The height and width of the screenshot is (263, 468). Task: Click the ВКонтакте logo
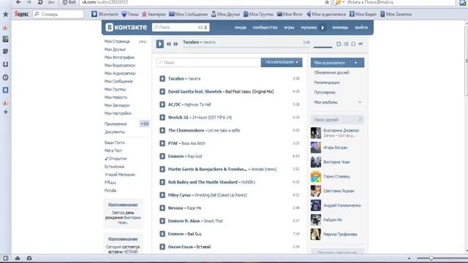click(x=127, y=27)
